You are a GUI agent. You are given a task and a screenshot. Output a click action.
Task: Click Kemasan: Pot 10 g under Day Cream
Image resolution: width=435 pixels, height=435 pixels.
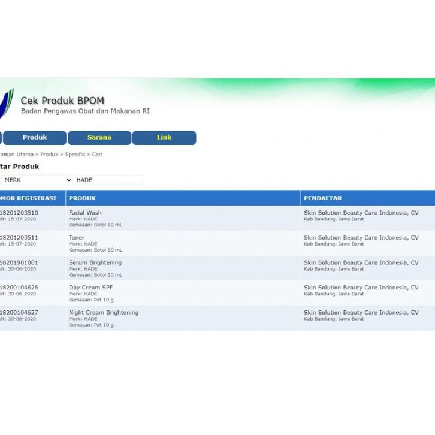[x=91, y=300]
